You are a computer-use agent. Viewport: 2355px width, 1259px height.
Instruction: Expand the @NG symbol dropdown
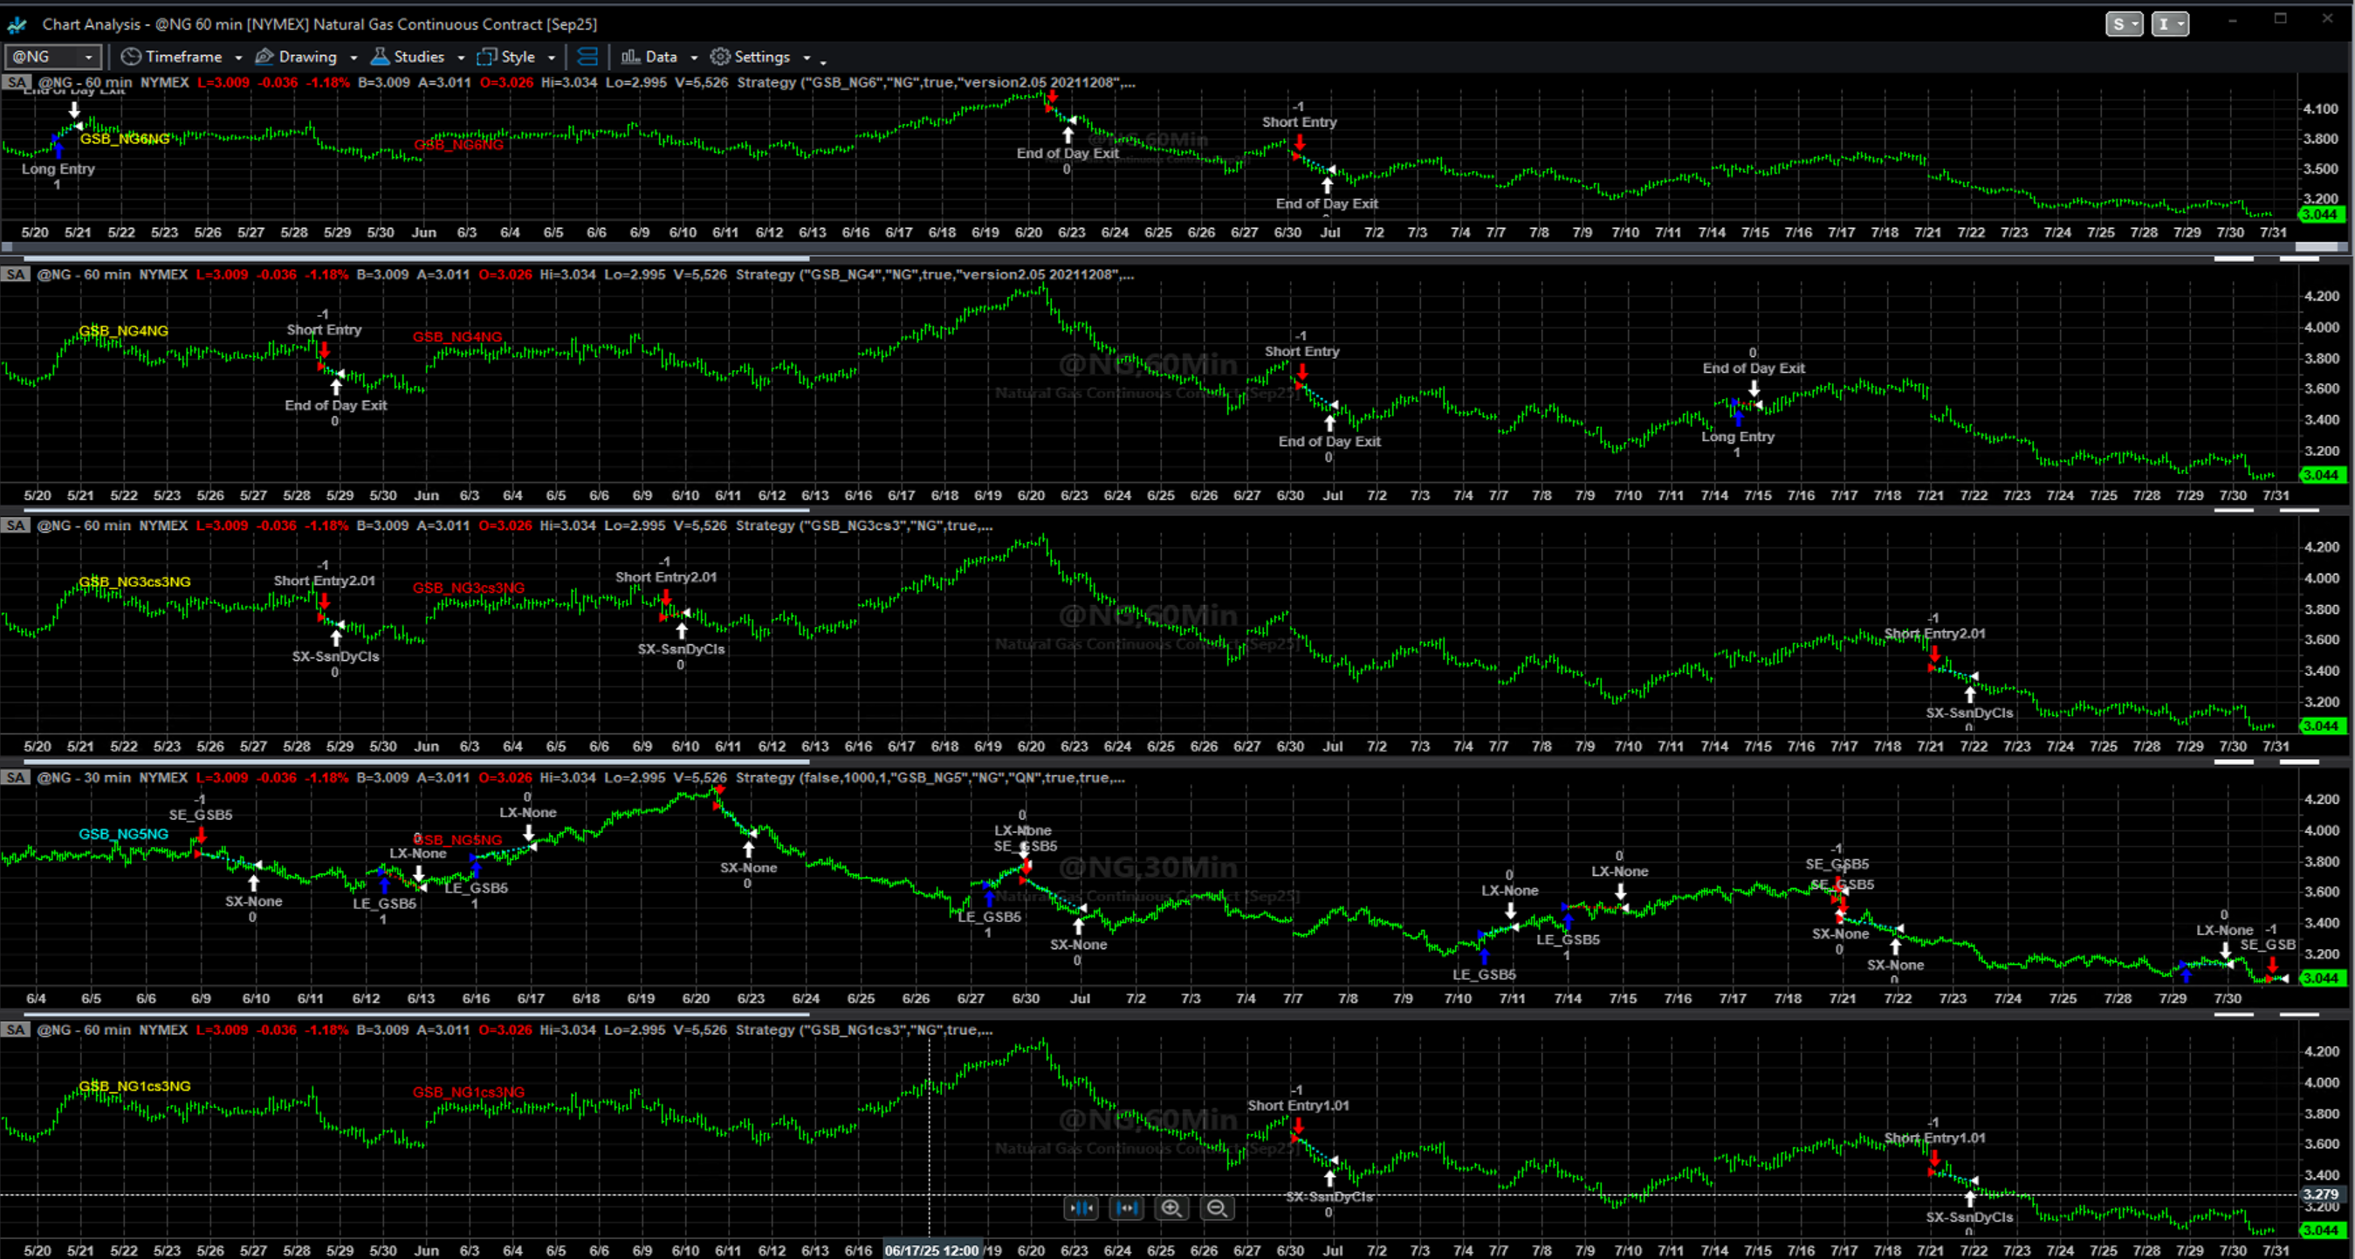click(88, 57)
